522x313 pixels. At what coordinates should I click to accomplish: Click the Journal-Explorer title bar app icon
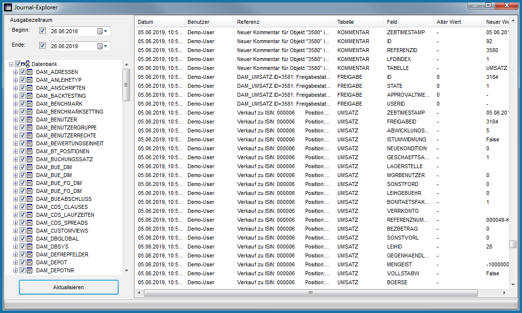point(7,7)
